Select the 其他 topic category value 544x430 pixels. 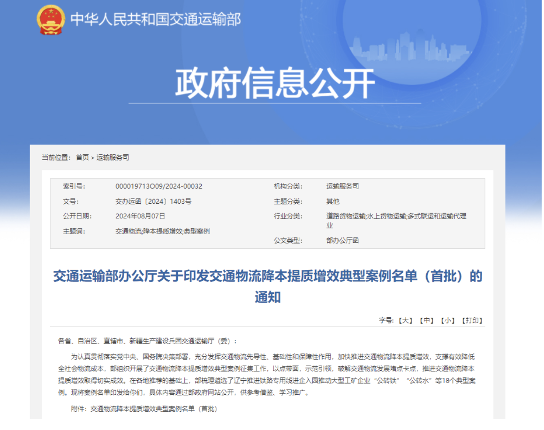[332, 201]
